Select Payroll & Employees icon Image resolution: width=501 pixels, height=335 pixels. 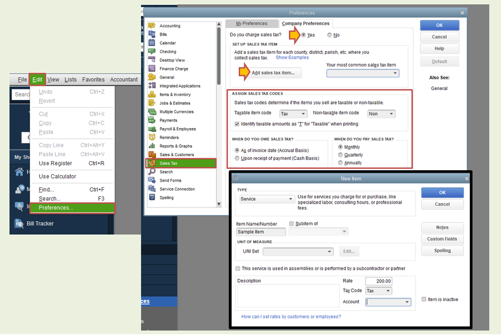click(152, 129)
